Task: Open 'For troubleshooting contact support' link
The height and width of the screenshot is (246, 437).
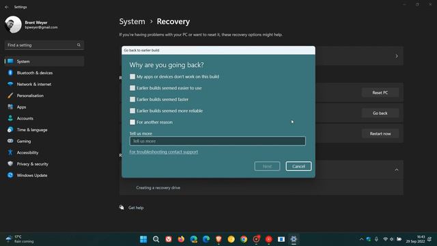Action: [164, 152]
